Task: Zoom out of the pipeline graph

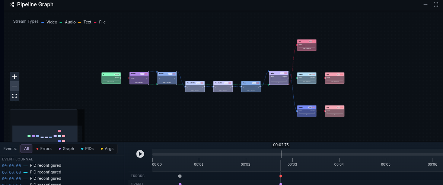Action: pyautogui.click(x=15, y=86)
